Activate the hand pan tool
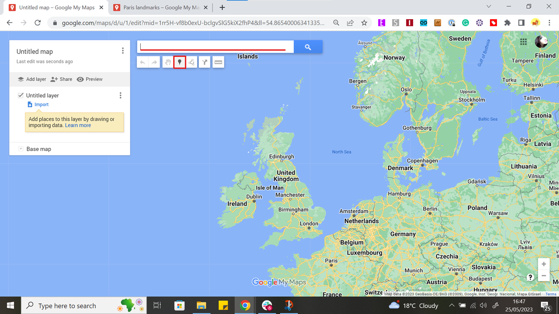This screenshot has height=314, width=559. coord(167,62)
